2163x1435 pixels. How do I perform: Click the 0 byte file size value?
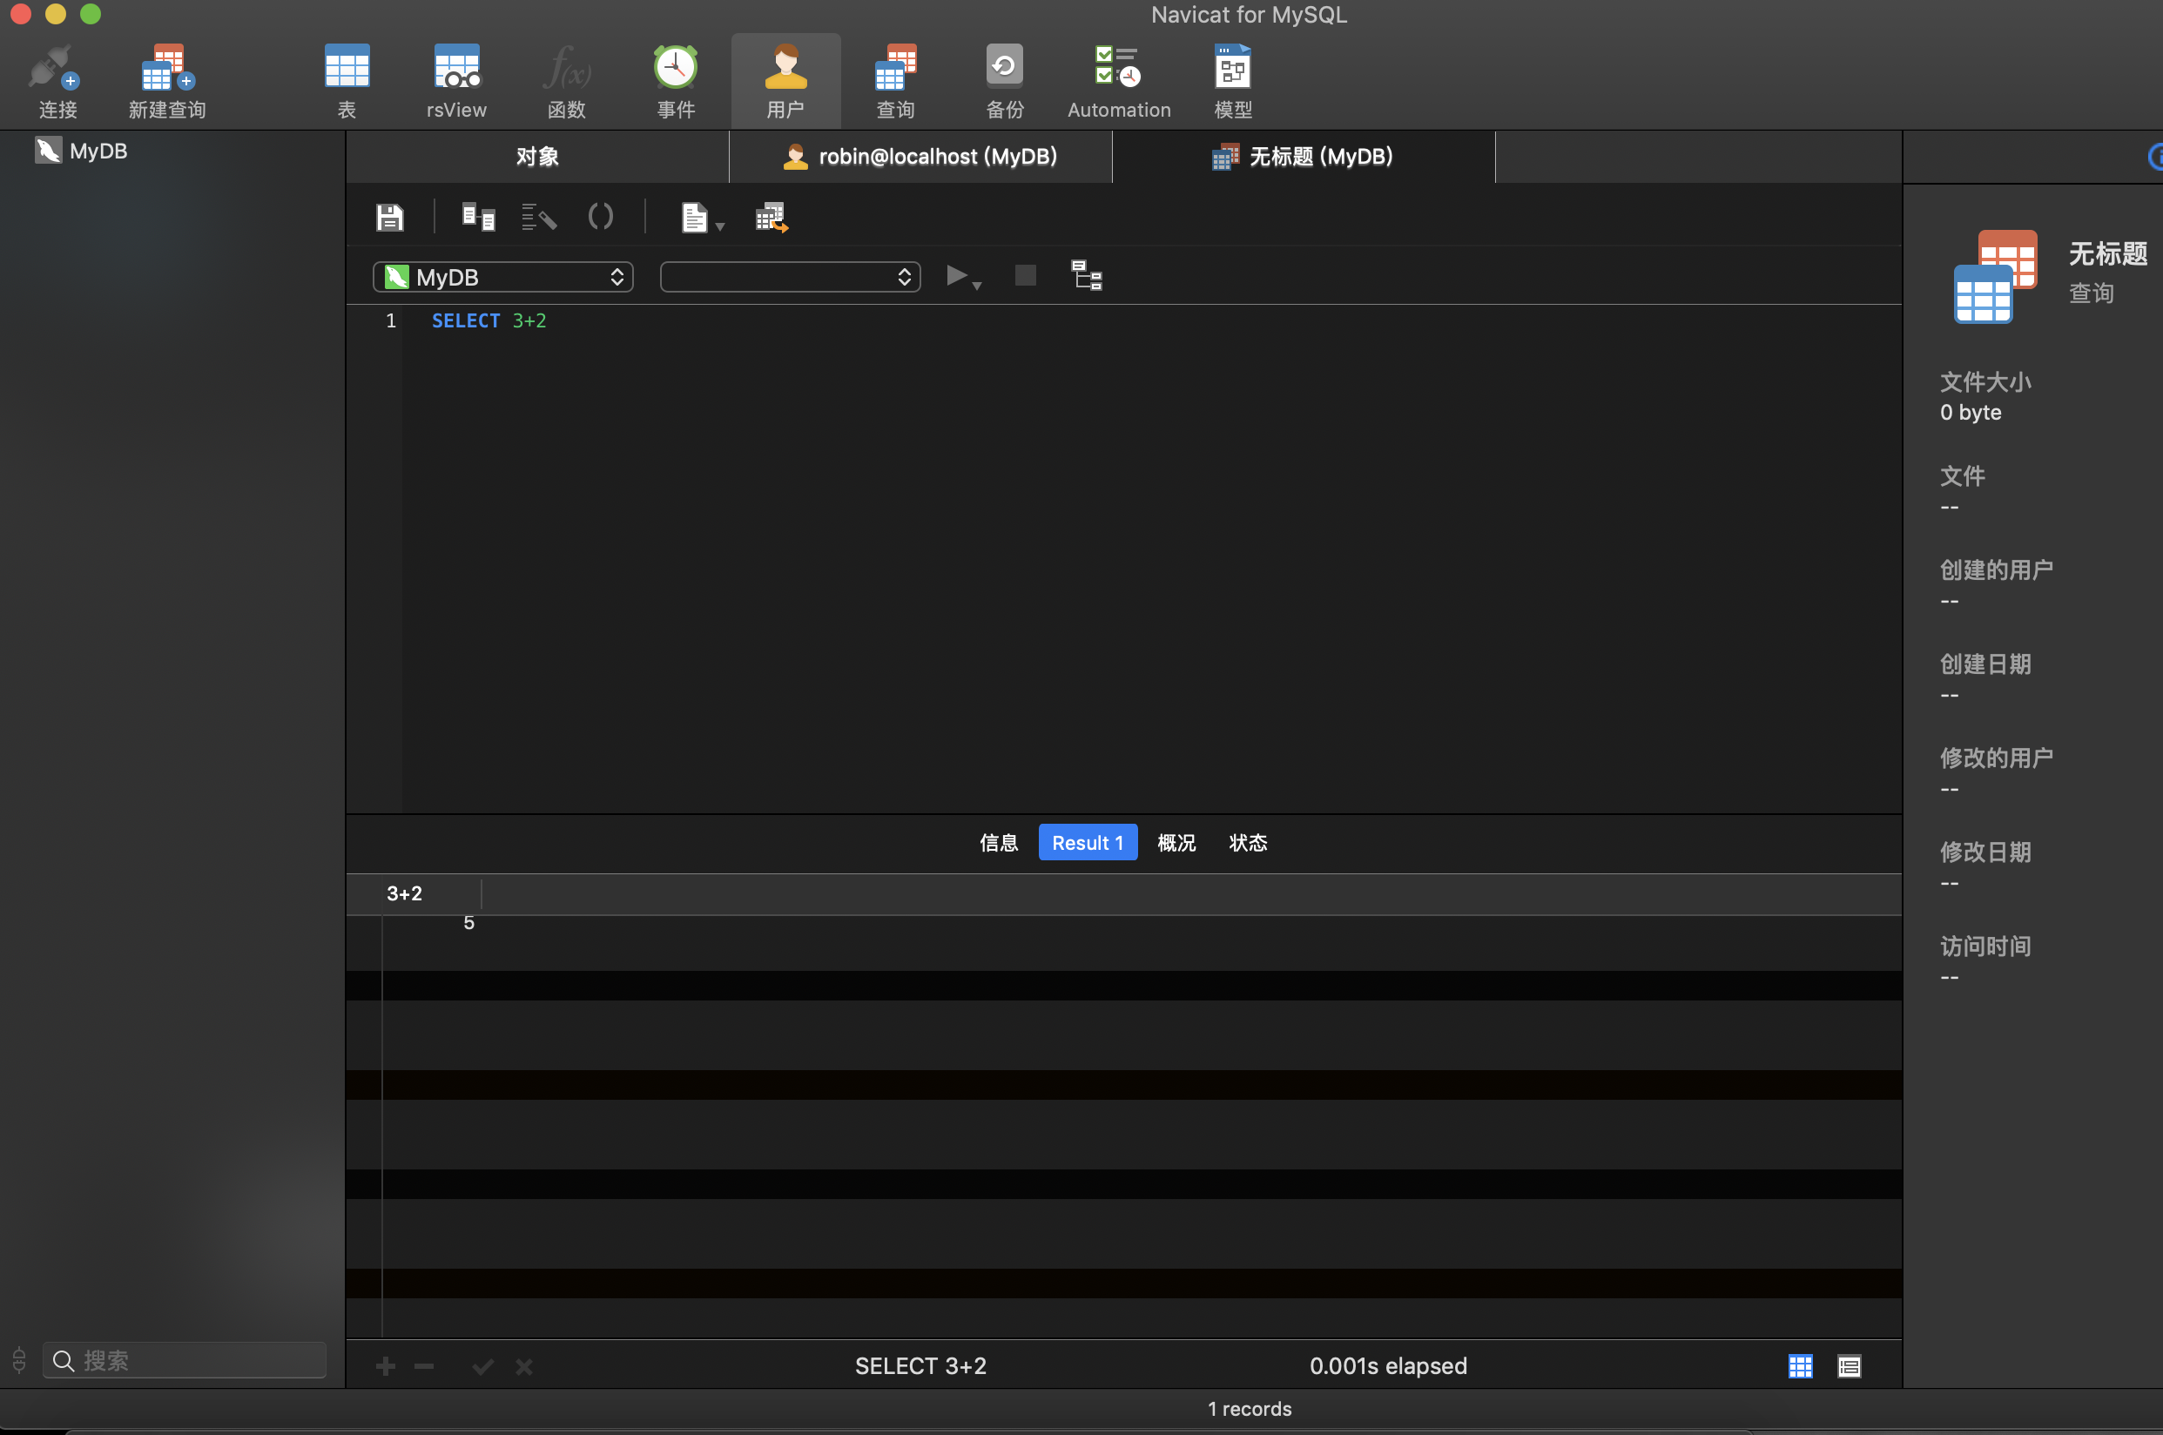point(1970,412)
